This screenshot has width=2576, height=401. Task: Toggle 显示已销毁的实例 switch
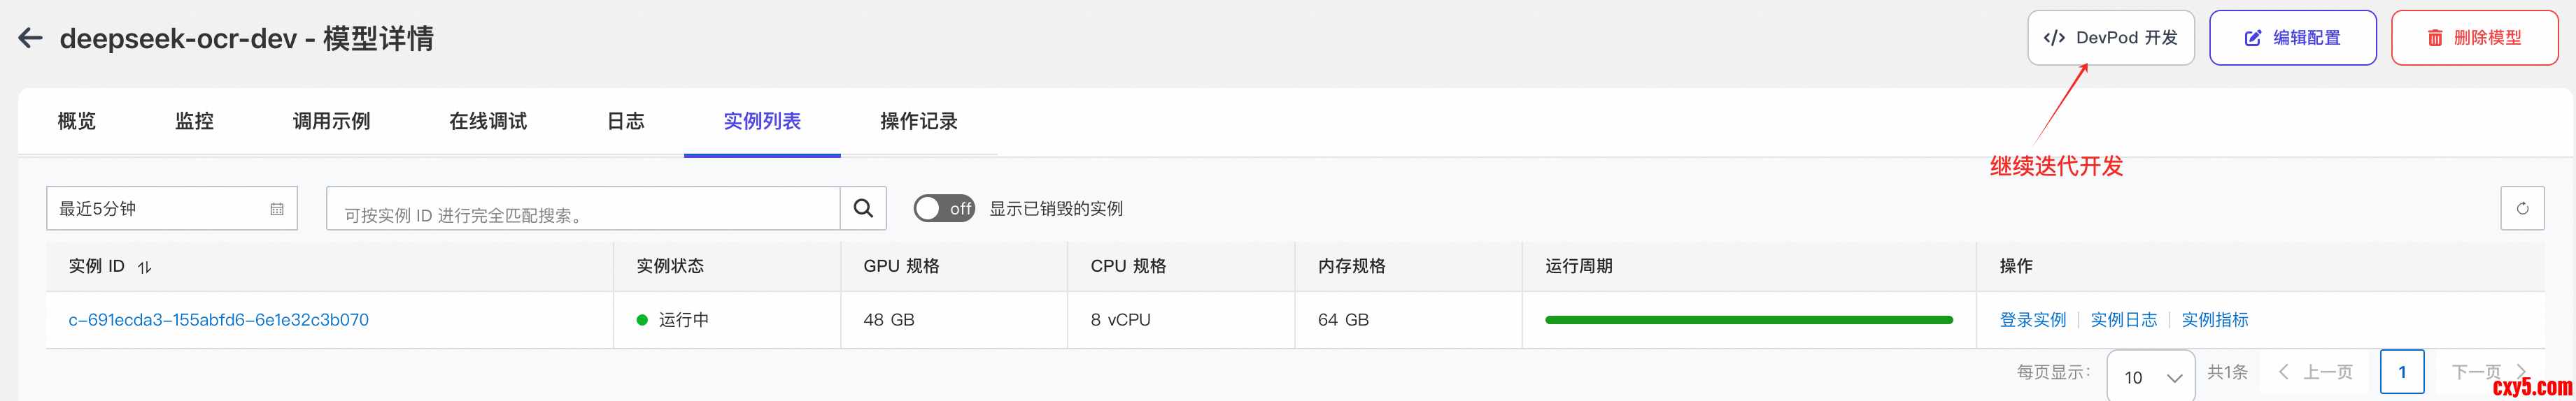944,208
